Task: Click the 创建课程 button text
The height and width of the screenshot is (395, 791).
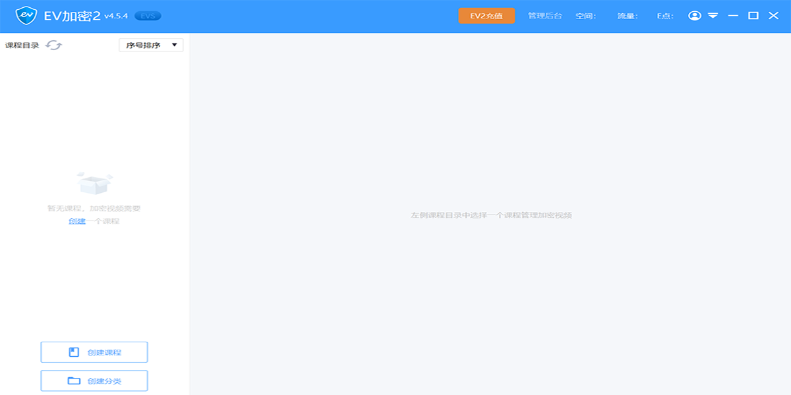Action: [104, 352]
